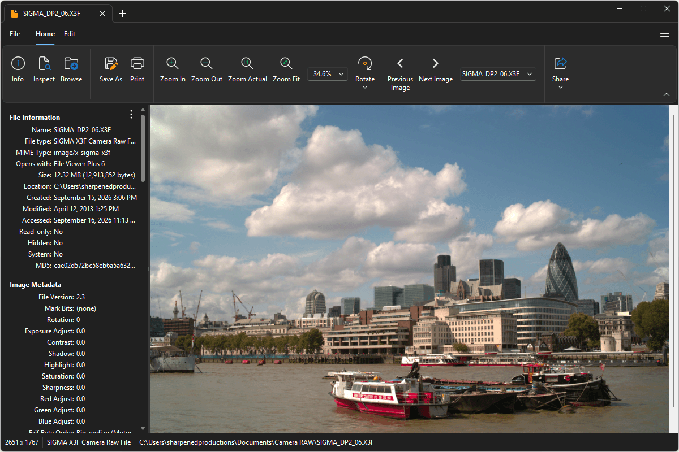The image size is (679, 452).
Task: Select the File type value SIGMA X3F Camera Raw
Action: coord(94,141)
